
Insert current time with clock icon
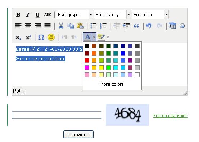click(182, 26)
